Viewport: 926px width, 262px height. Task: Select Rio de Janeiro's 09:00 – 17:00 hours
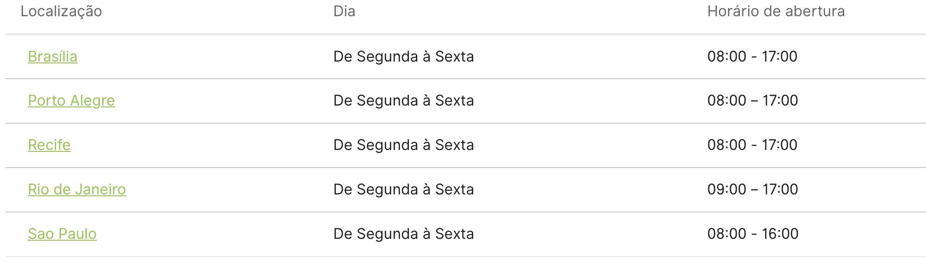click(753, 189)
